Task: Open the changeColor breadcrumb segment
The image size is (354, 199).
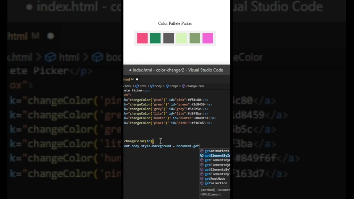Action: 195,86
